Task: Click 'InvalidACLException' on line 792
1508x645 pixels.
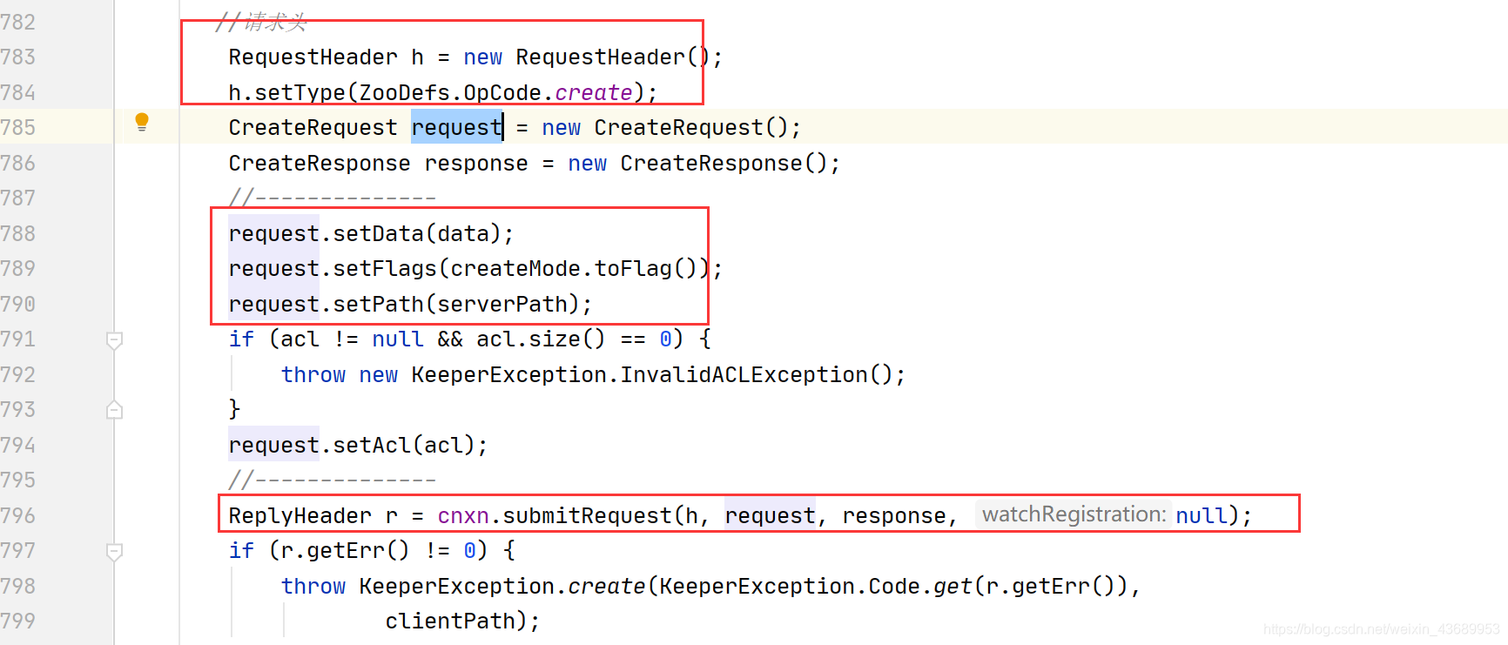Action: (x=744, y=374)
